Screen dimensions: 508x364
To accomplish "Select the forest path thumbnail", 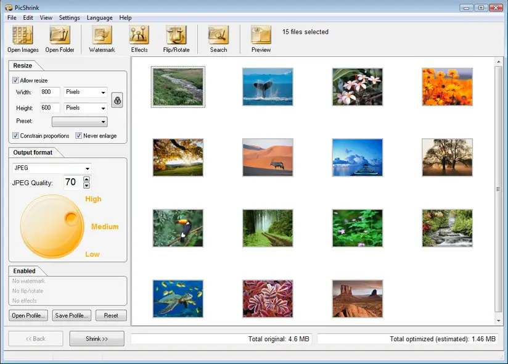I will [x=268, y=228].
